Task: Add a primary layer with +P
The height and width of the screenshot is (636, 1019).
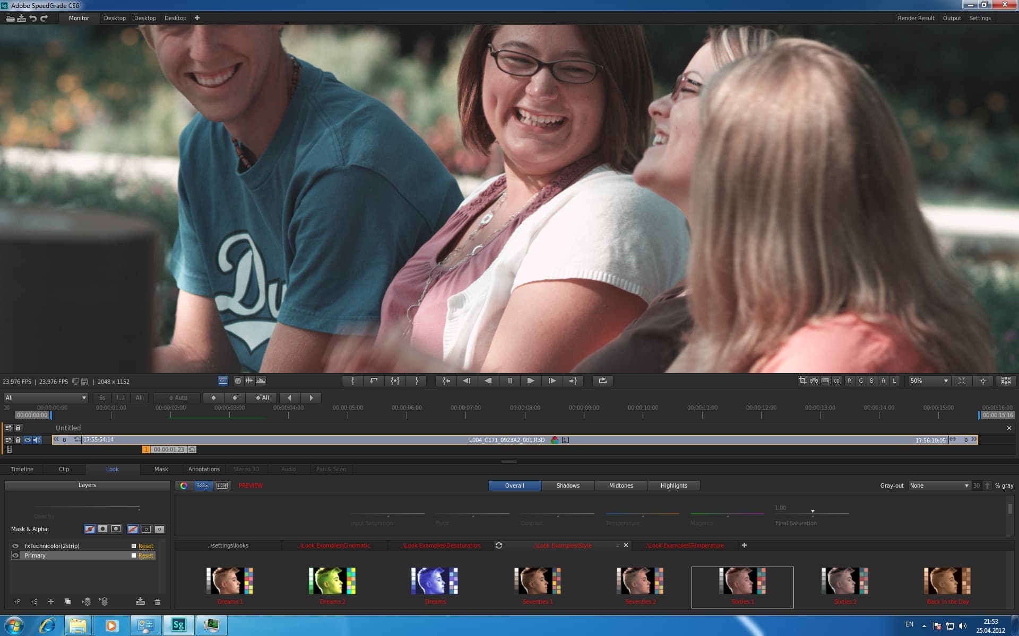Action: coord(17,602)
